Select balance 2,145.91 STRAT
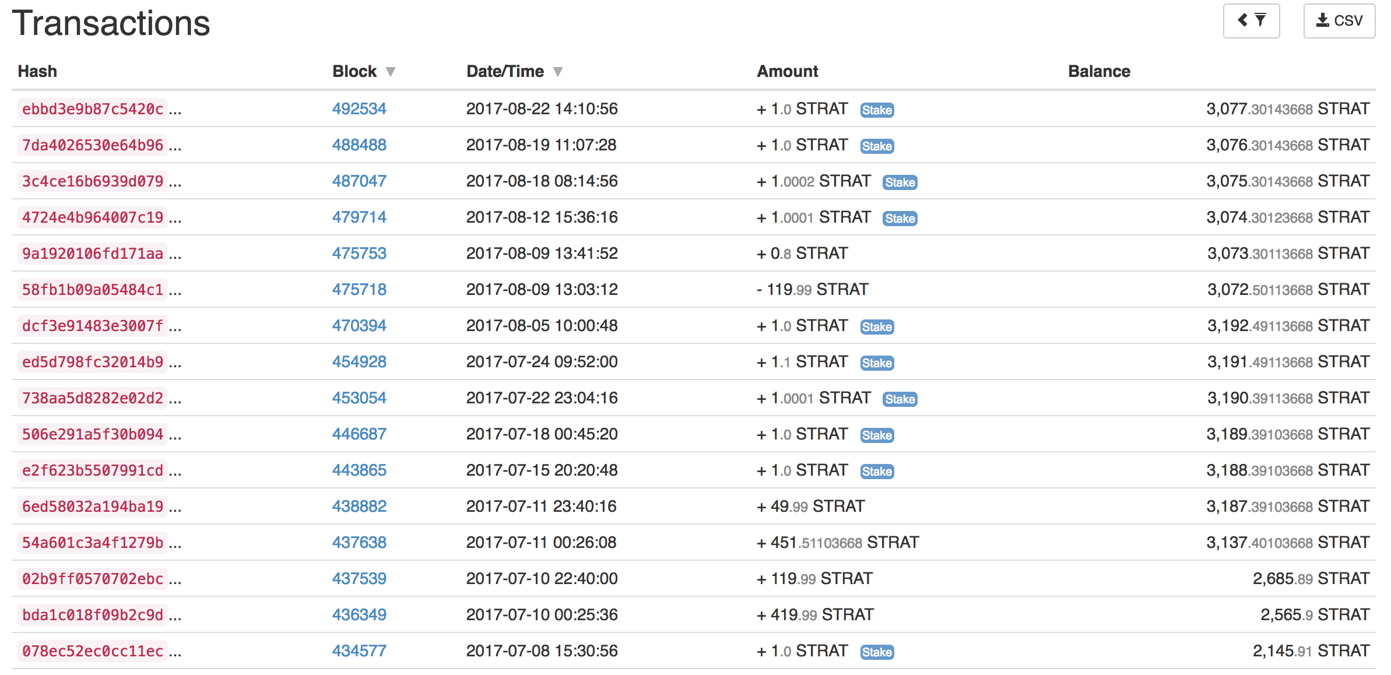This screenshot has width=1391, height=675. (1311, 651)
